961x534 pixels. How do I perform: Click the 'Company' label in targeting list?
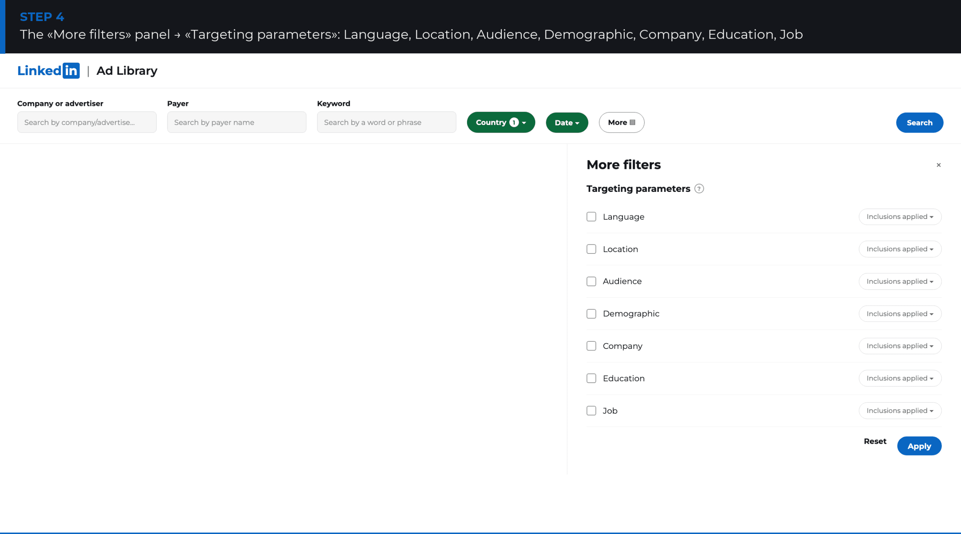(622, 346)
